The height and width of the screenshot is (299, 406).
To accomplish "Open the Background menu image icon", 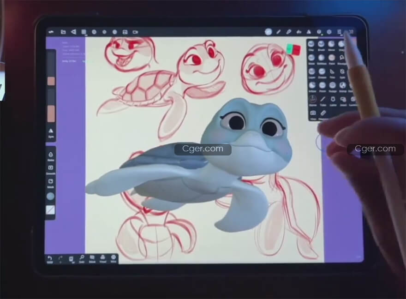I will (x=125, y=32).
